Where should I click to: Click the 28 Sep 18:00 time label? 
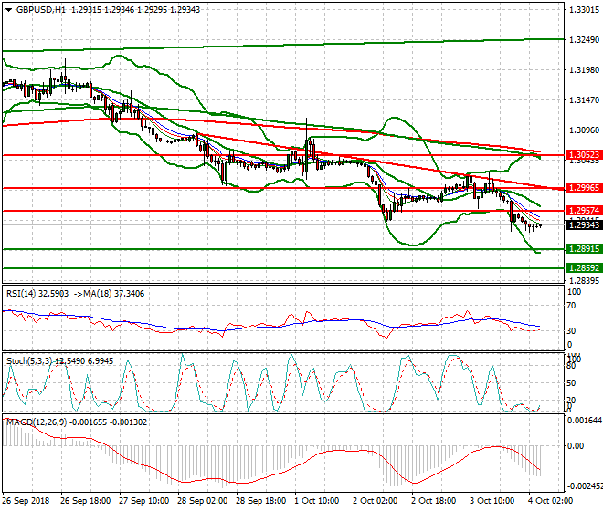[260, 501]
